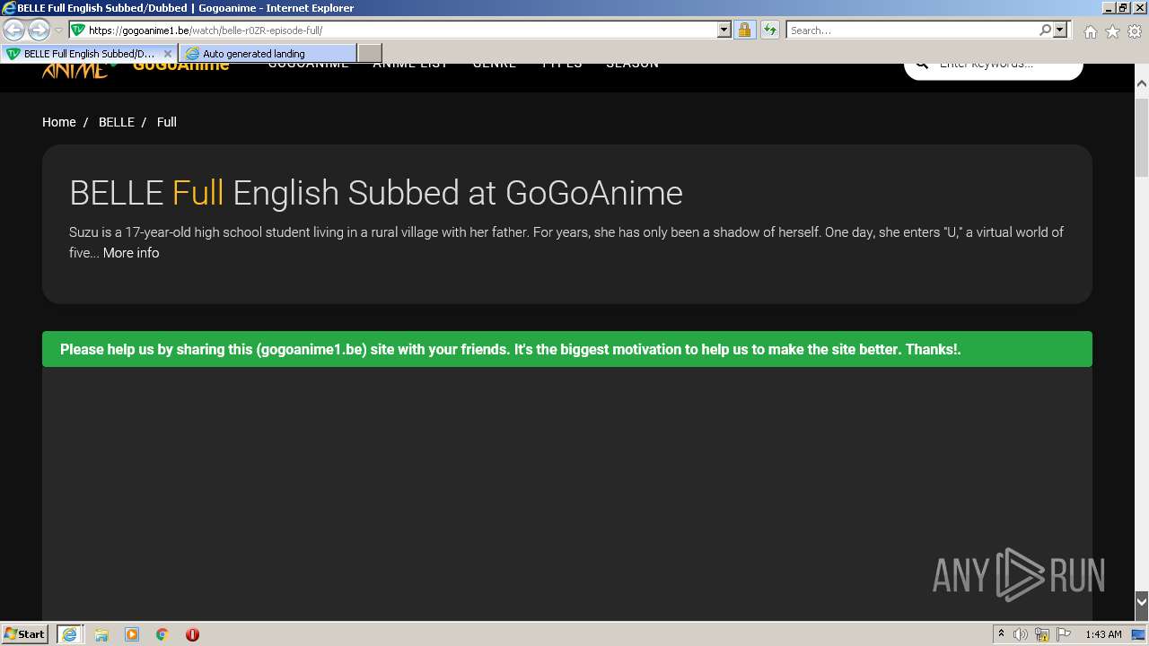Close the BELLE Full English Subbed tab
This screenshot has width=1149, height=646.
(x=168, y=54)
